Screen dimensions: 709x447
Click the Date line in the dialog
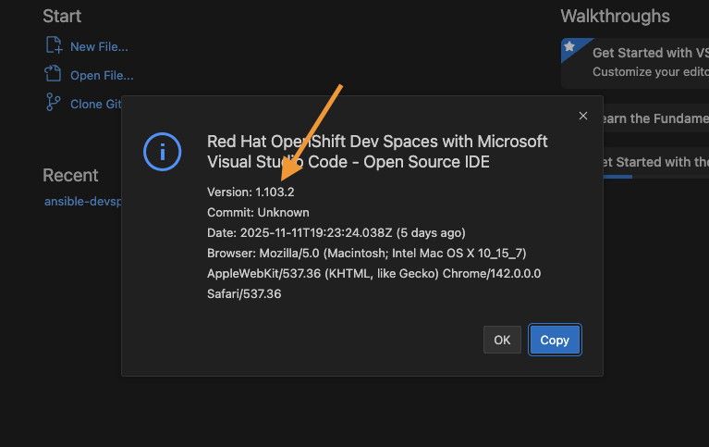(336, 232)
